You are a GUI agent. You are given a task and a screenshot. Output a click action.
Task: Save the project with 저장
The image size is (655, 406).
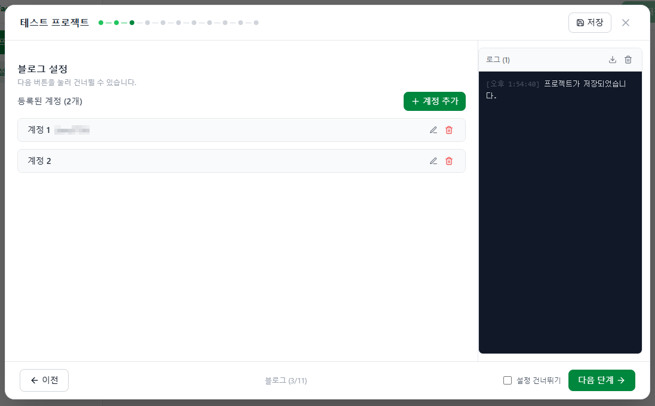coord(589,23)
